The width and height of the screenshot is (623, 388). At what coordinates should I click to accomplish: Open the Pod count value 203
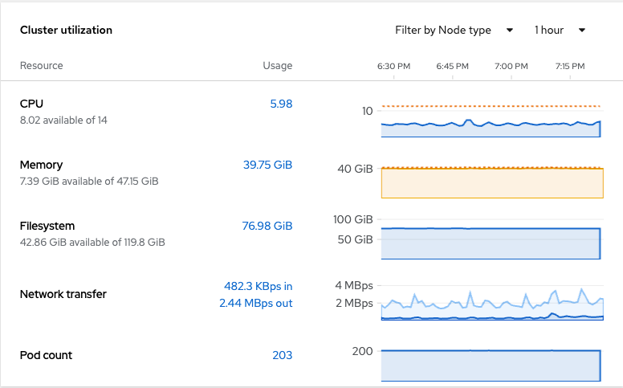282,355
